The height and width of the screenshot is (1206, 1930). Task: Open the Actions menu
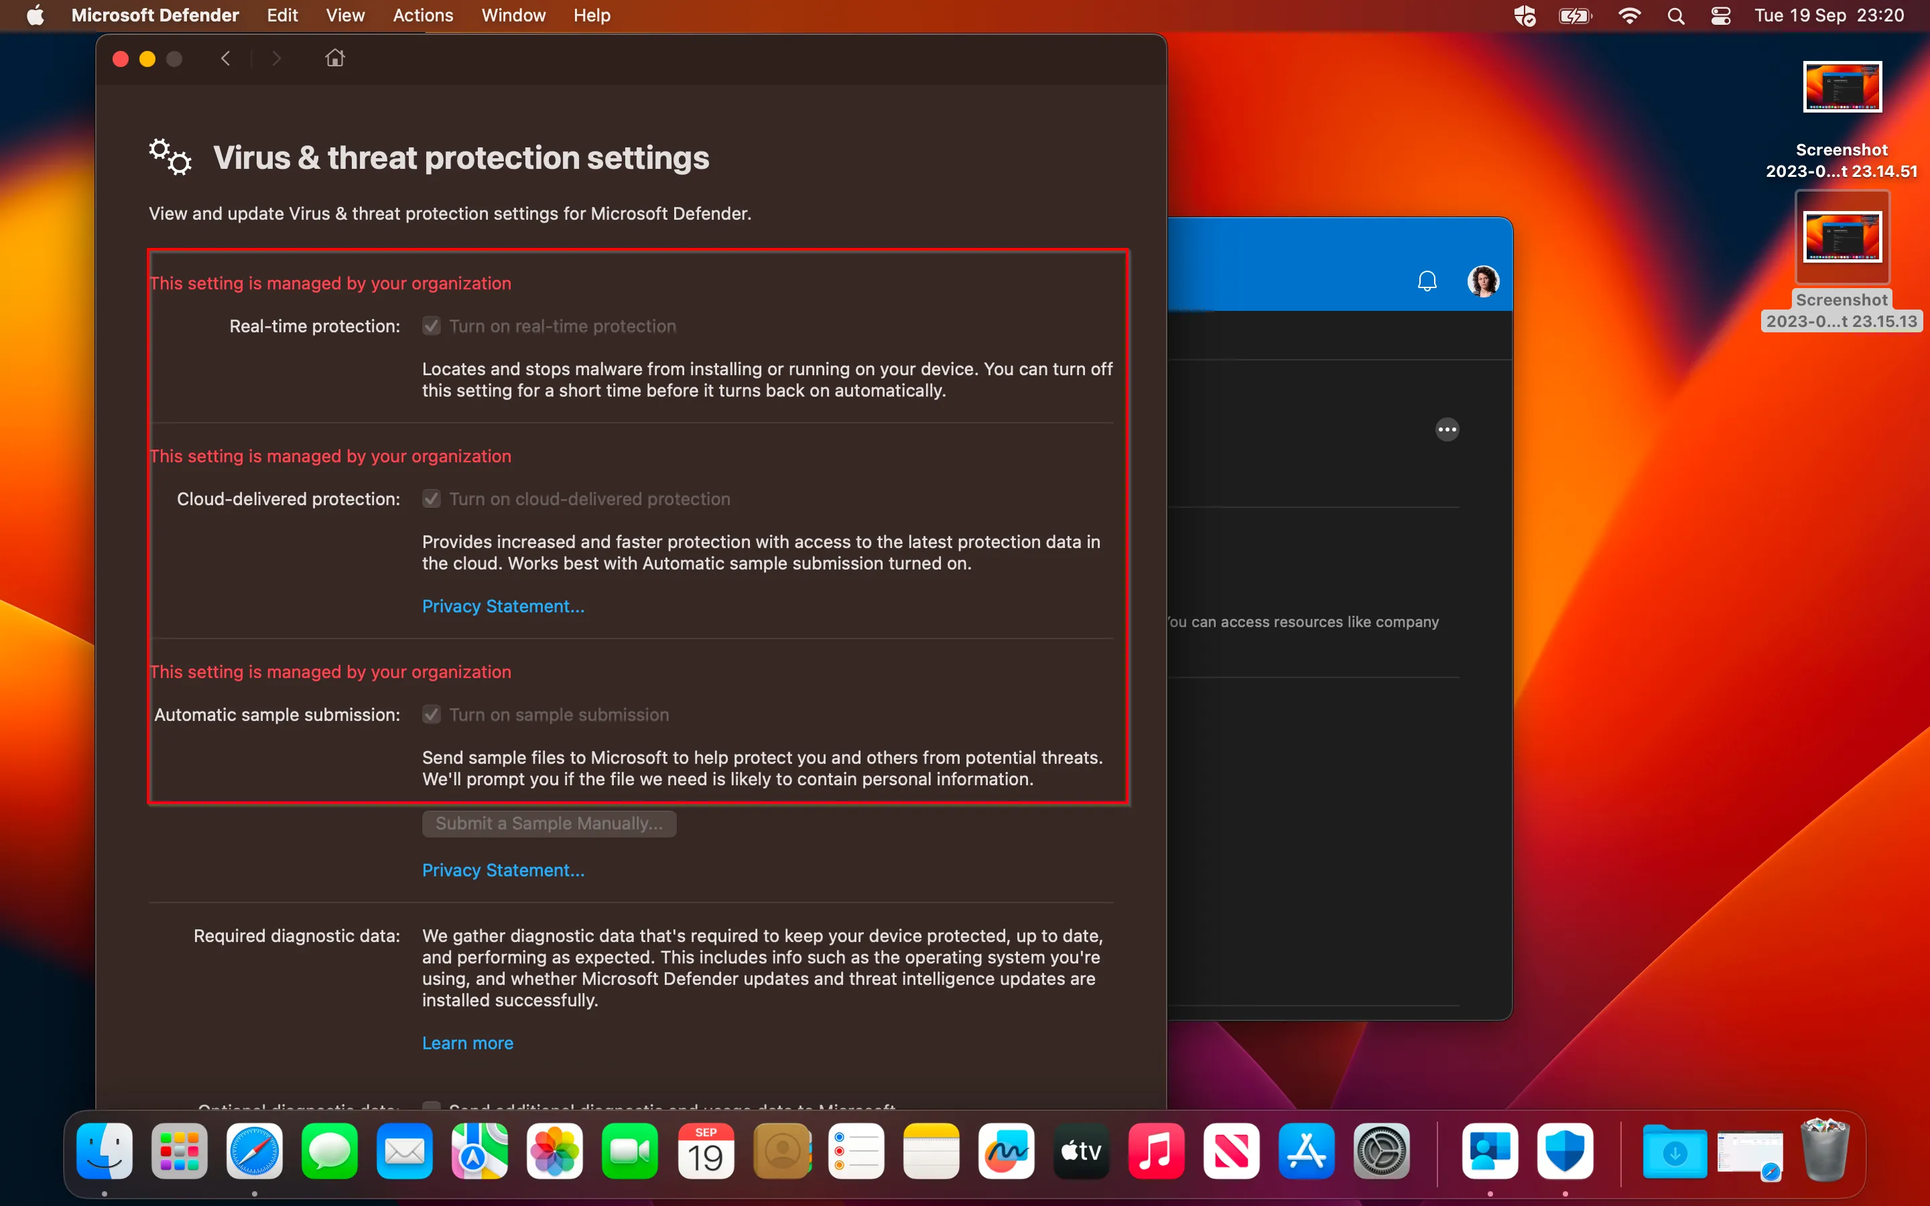pyautogui.click(x=423, y=15)
